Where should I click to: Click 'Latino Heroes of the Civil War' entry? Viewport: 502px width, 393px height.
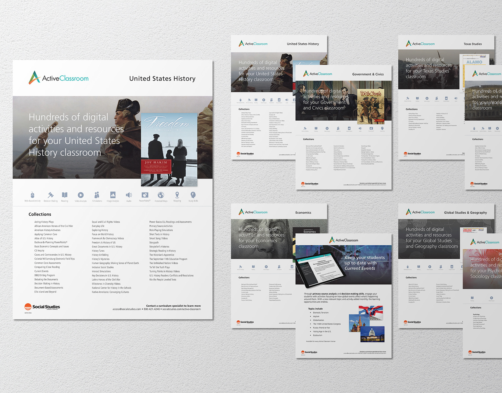(x=106, y=279)
